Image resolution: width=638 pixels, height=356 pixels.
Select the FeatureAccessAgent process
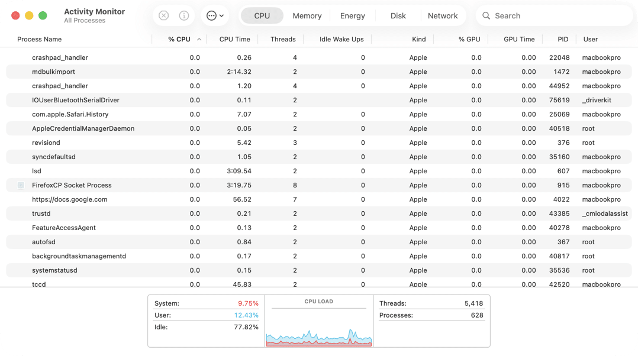pos(319,228)
